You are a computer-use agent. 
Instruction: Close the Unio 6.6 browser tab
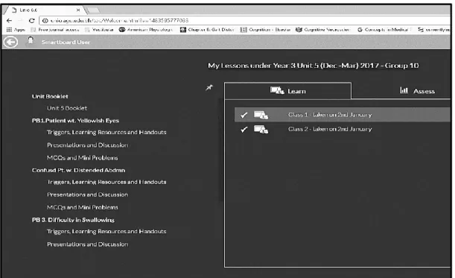pos(78,10)
